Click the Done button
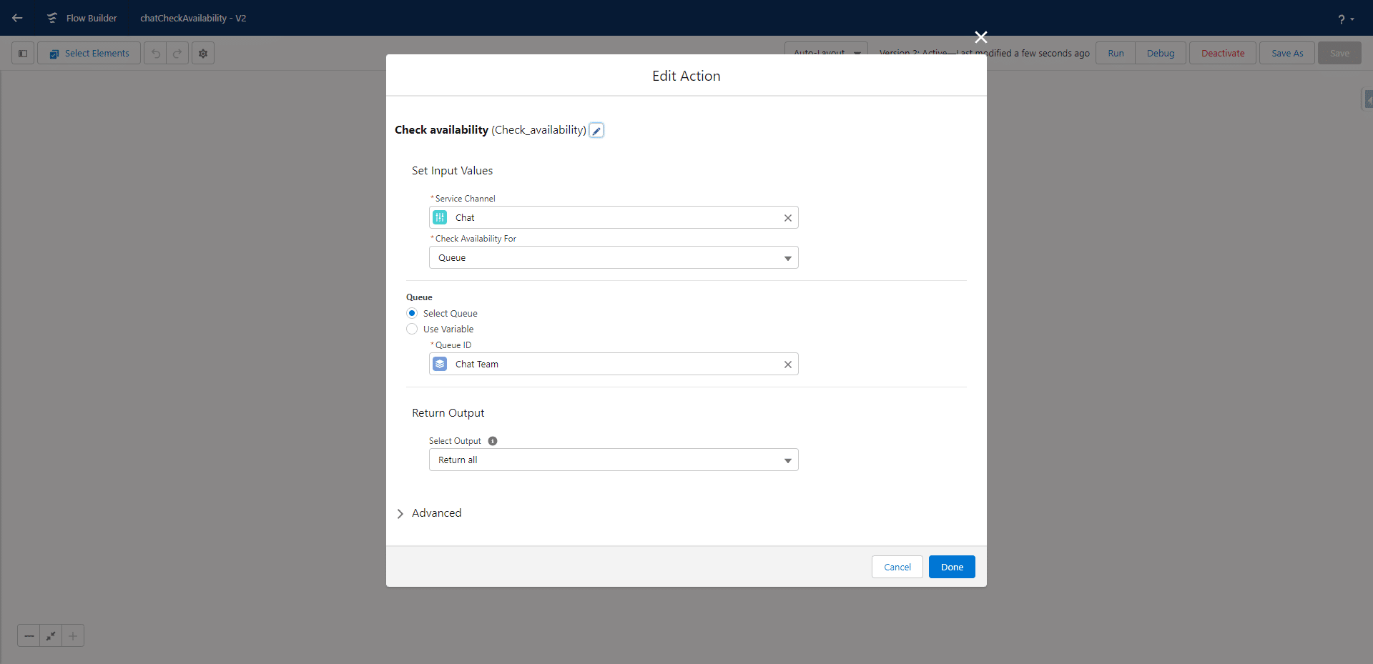The image size is (1373, 664). (952, 567)
